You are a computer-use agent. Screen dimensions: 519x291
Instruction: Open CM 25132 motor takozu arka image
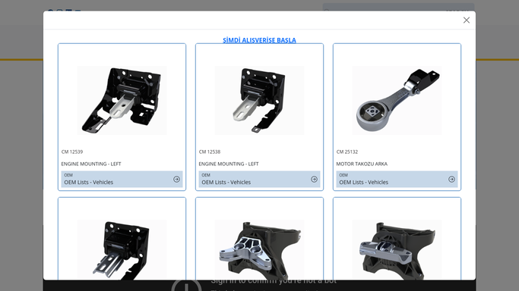[x=397, y=100]
